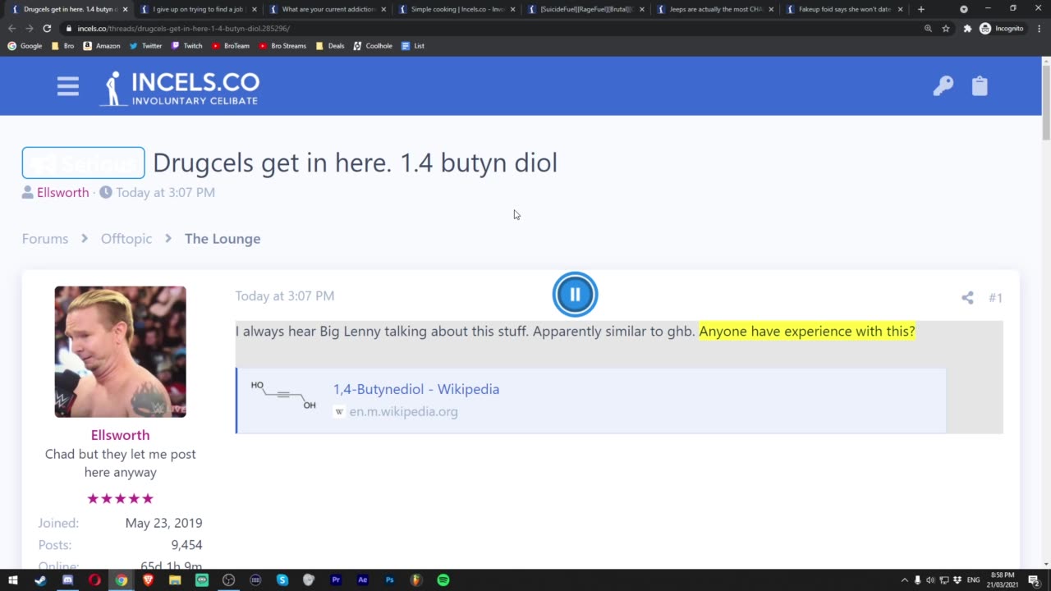1051x591 pixels.
Task: Open the Windows Start menu
Action: [12, 580]
